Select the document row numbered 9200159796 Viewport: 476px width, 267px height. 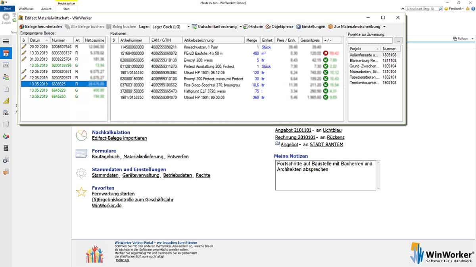click(x=63, y=65)
